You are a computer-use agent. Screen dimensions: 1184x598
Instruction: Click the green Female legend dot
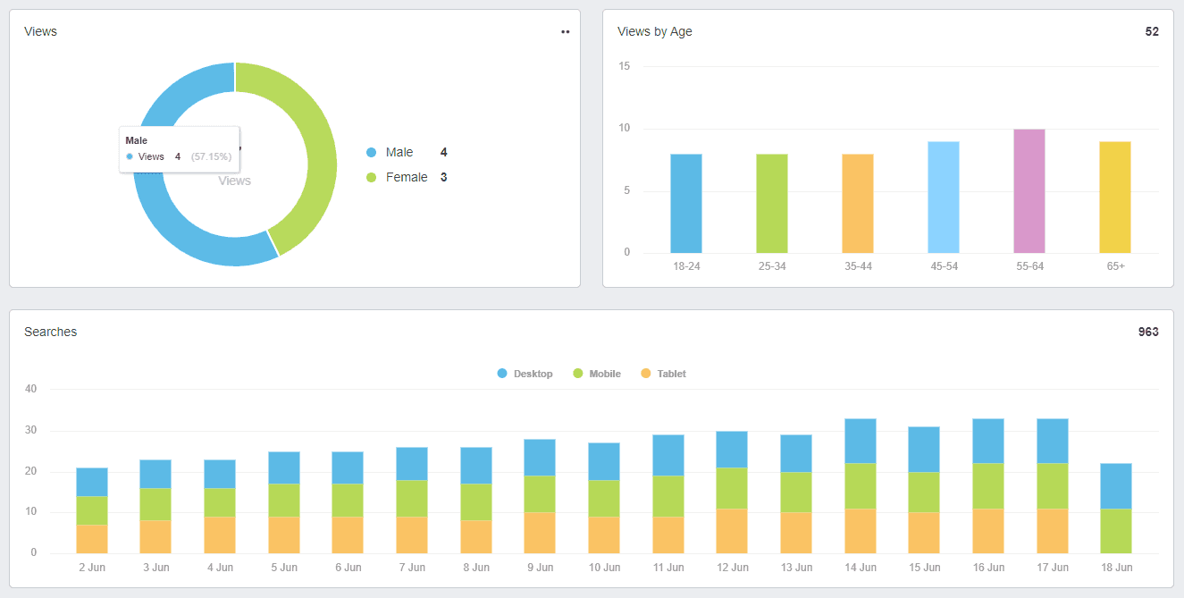point(372,178)
